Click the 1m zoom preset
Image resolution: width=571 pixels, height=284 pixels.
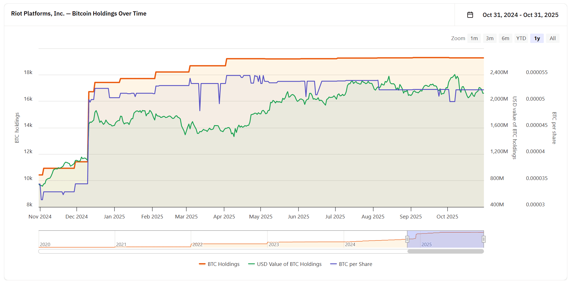474,38
